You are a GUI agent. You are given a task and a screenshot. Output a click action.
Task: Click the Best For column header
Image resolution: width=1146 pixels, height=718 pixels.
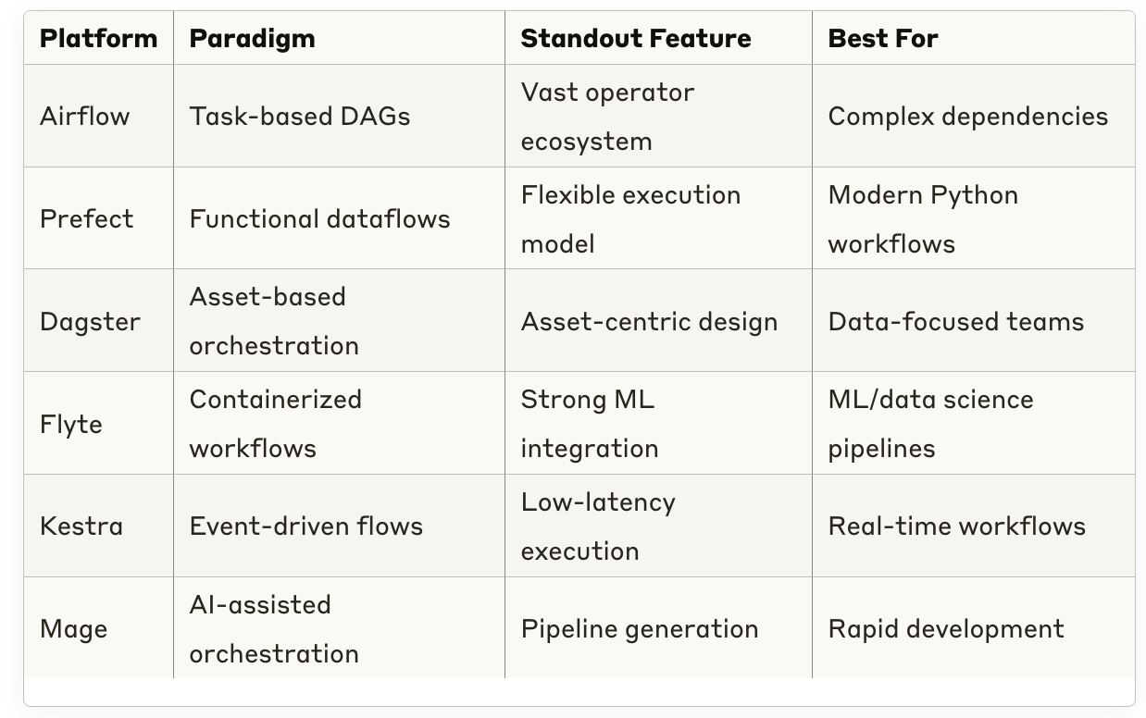point(883,39)
